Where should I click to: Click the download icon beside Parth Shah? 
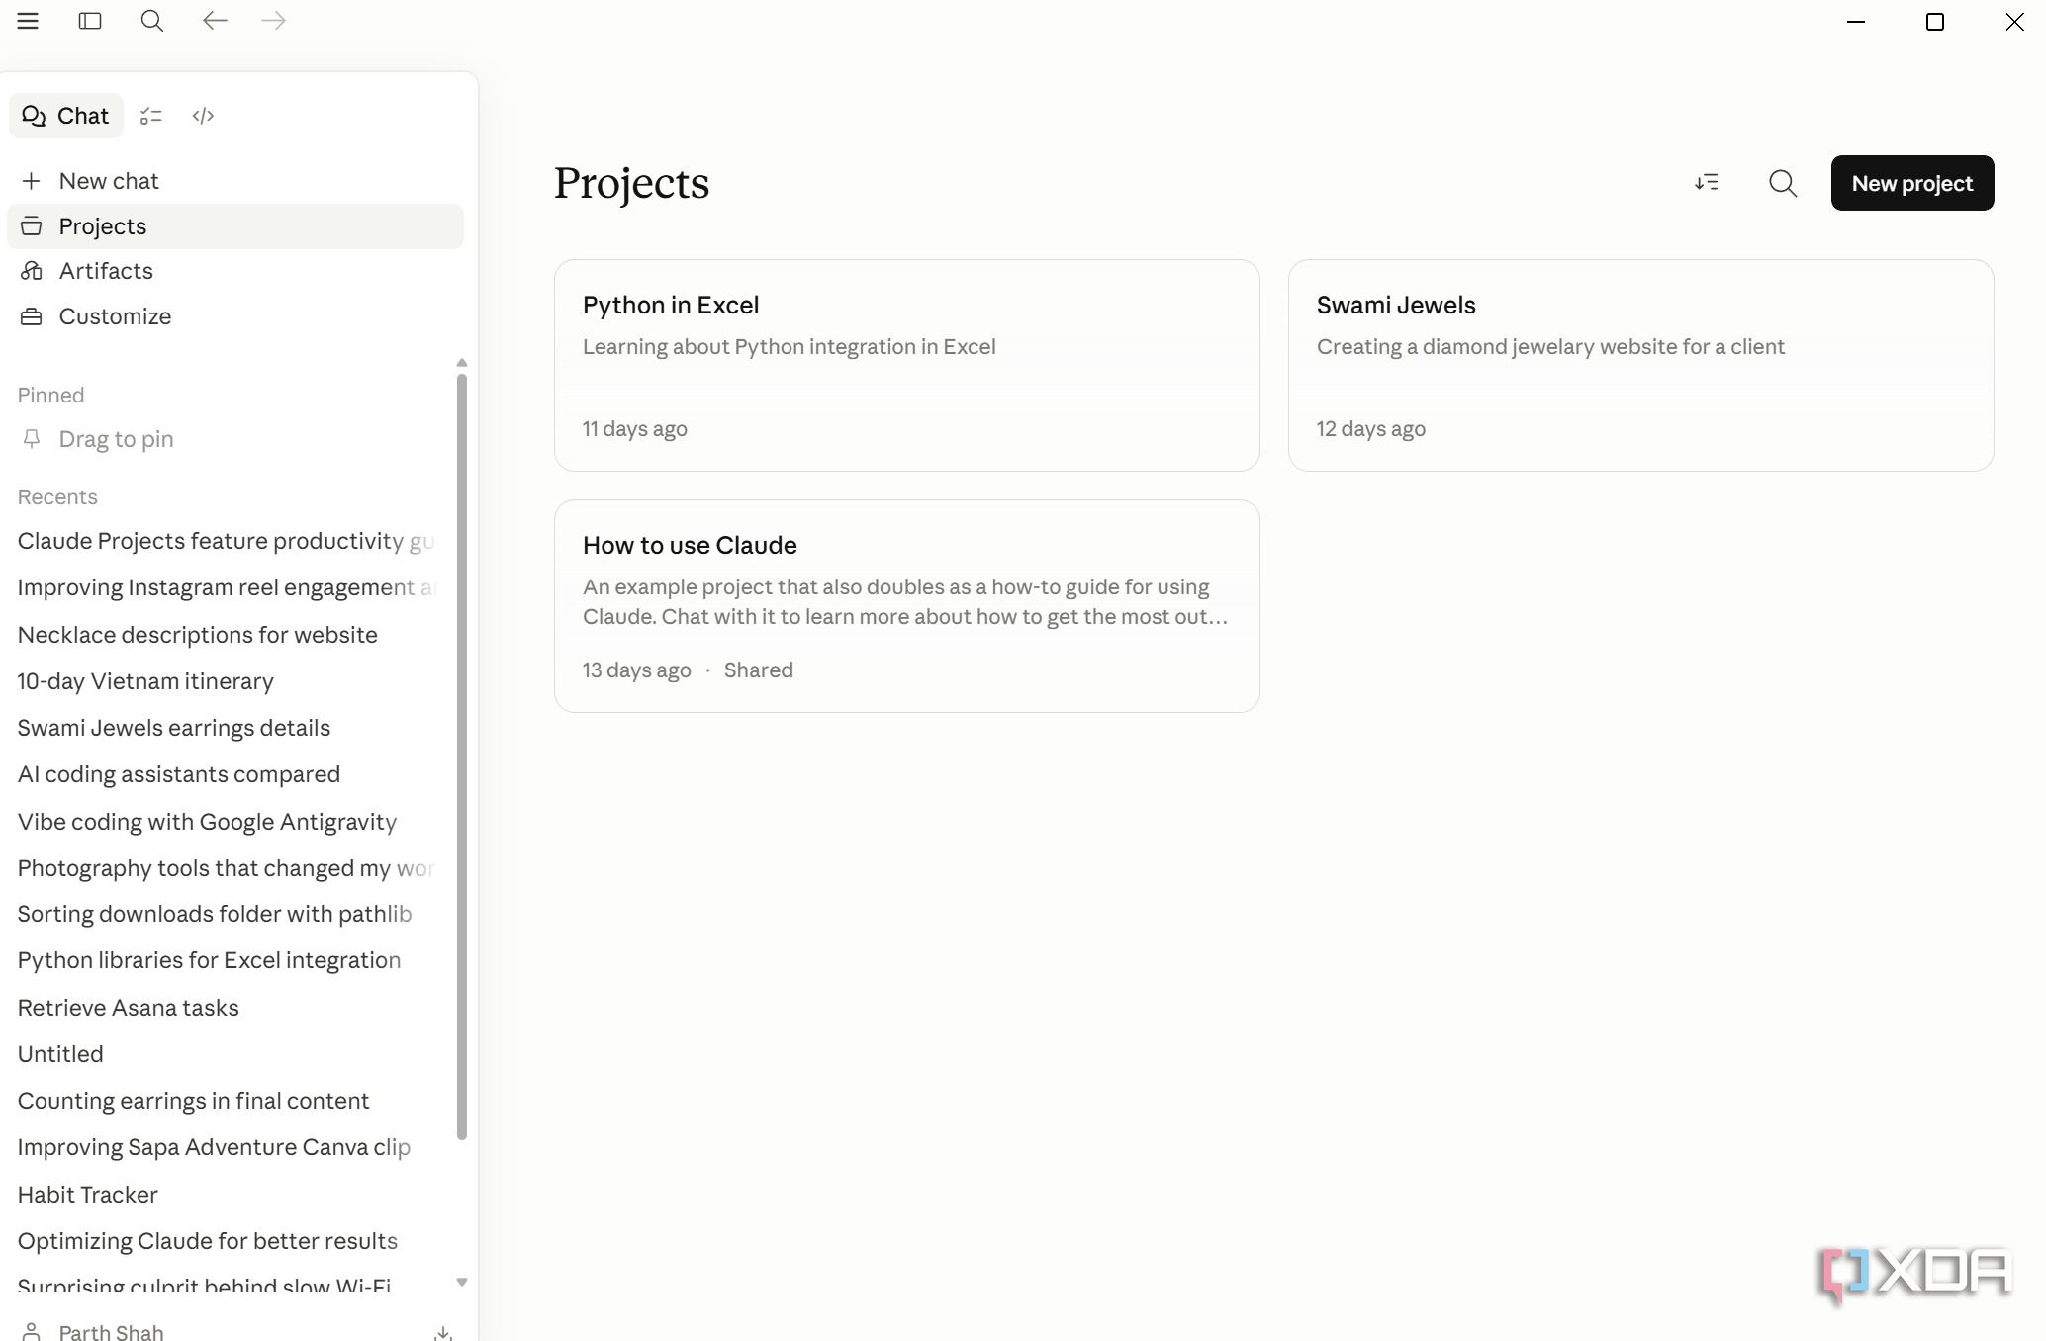pyautogui.click(x=443, y=1333)
